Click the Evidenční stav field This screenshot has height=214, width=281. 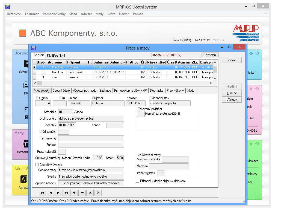pos(170,103)
